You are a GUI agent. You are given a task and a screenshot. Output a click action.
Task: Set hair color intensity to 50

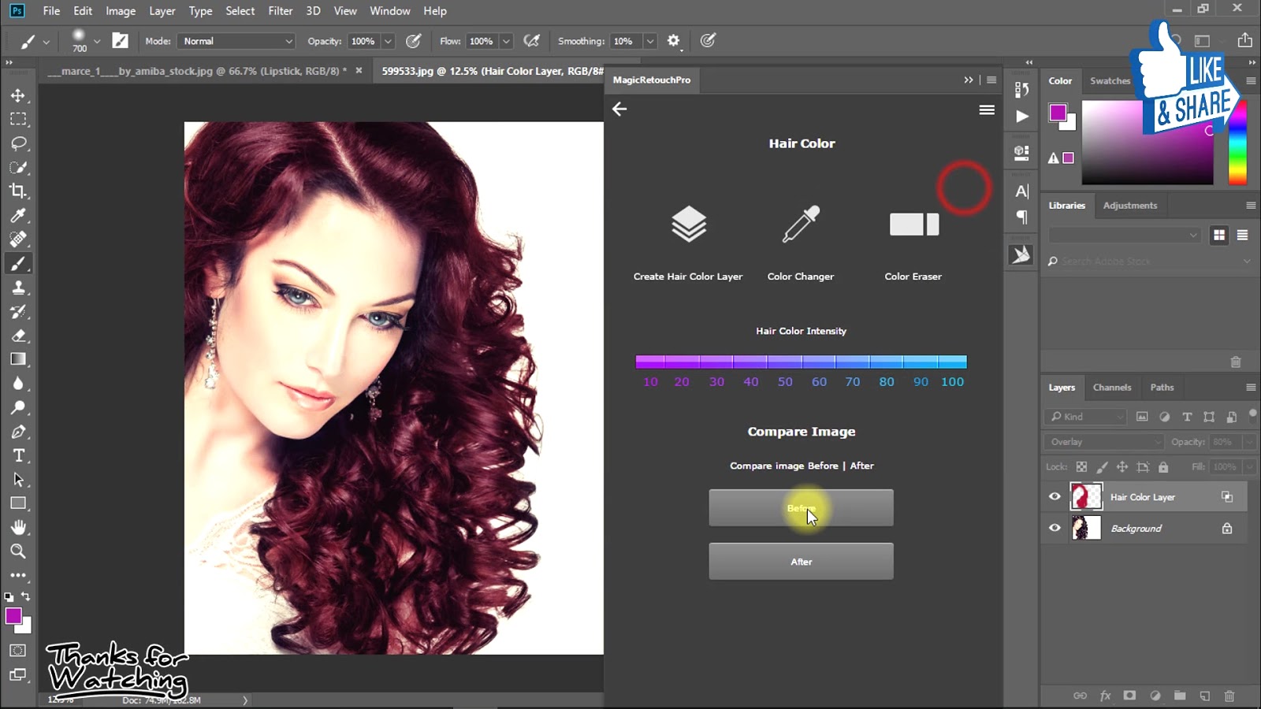point(785,362)
